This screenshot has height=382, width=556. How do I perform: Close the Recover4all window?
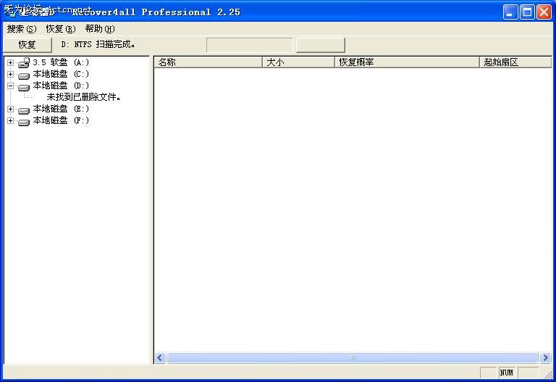tap(544, 12)
